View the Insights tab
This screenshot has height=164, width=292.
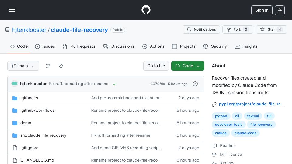coord(246,46)
